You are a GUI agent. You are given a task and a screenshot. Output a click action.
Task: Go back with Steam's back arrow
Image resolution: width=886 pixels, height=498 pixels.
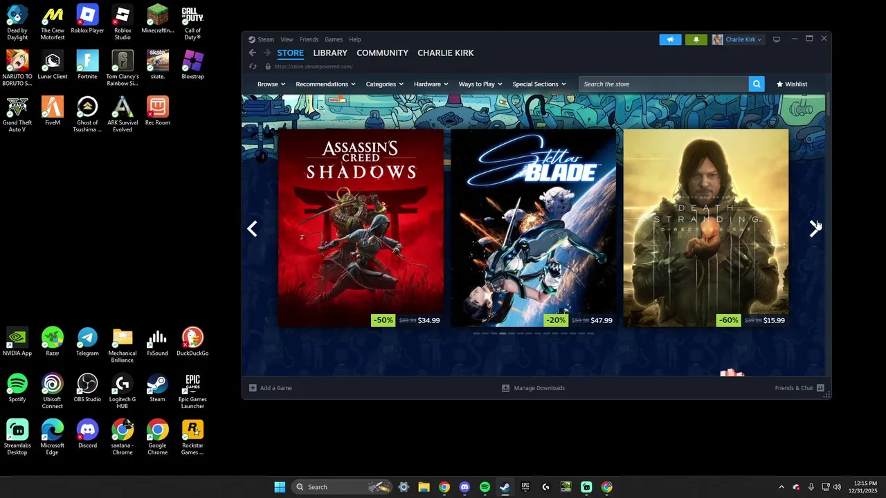tap(253, 53)
